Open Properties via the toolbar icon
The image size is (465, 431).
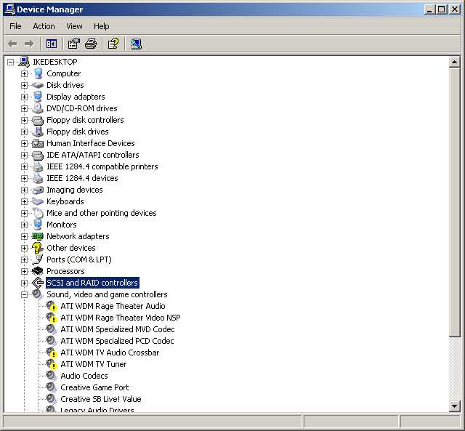(74, 44)
